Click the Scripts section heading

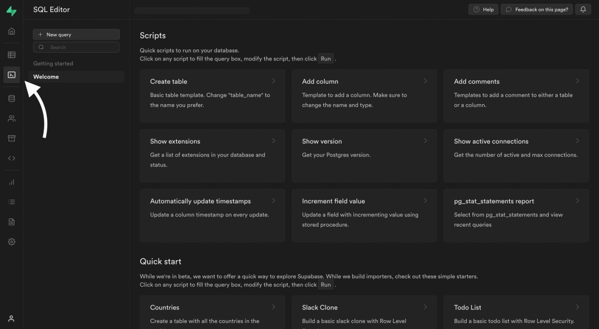152,35
